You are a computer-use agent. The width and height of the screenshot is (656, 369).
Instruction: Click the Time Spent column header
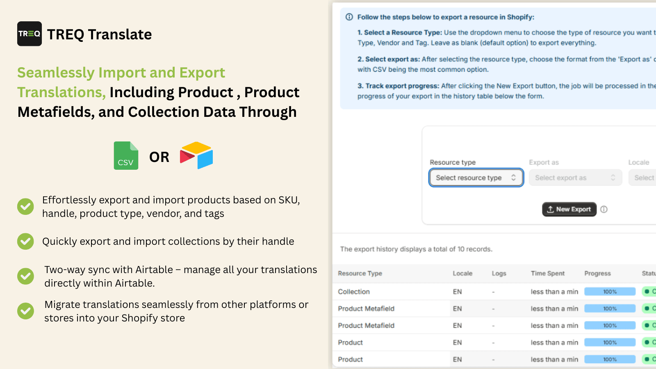coord(547,273)
